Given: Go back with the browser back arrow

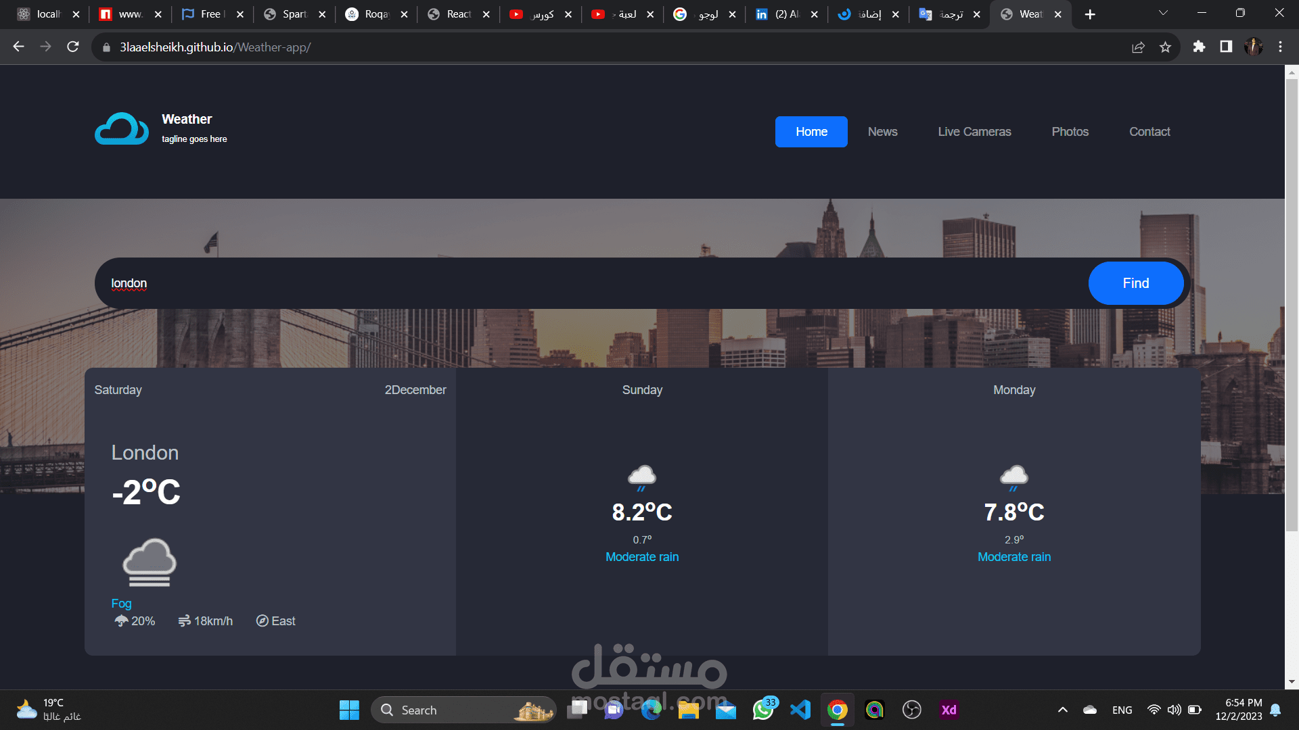Looking at the screenshot, I should pos(19,47).
